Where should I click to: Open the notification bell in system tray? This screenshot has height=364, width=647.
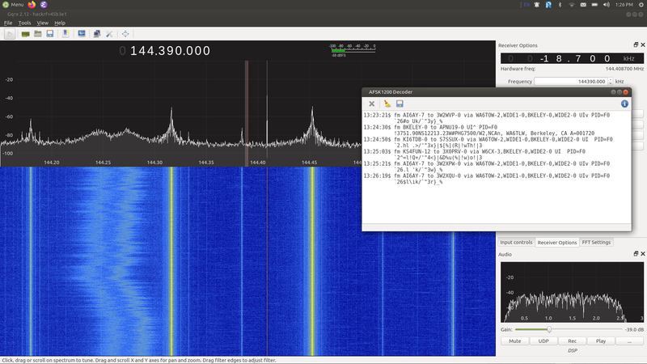tap(537, 5)
